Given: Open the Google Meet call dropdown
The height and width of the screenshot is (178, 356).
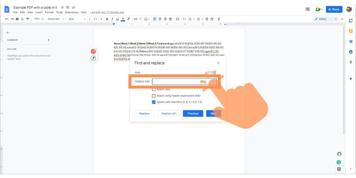Looking at the screenshot, I should [x=319, y=9].
